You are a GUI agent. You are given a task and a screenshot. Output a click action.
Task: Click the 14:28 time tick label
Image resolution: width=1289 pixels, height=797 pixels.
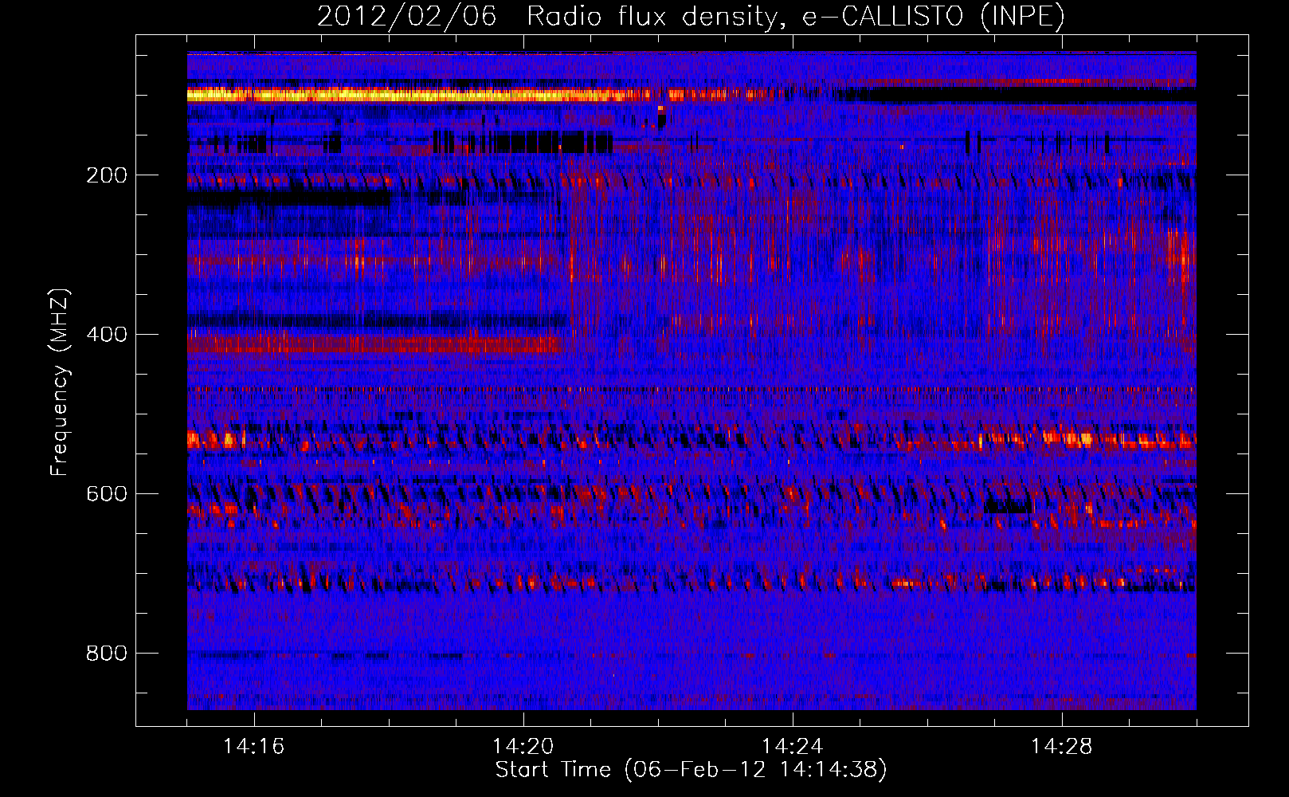(1061, 747)
